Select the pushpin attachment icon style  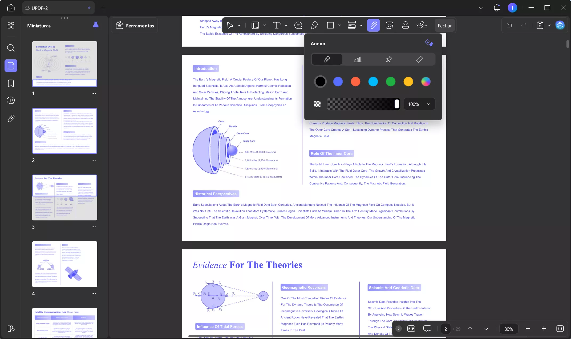389,59
